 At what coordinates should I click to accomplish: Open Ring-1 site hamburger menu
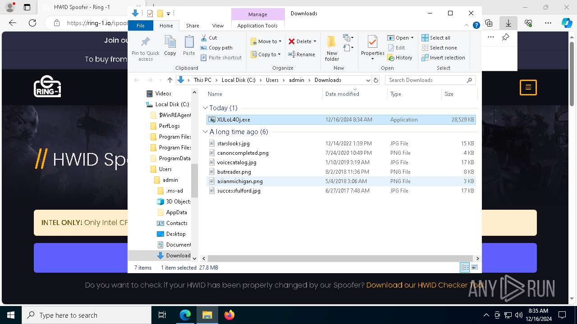tap(528, 87)
